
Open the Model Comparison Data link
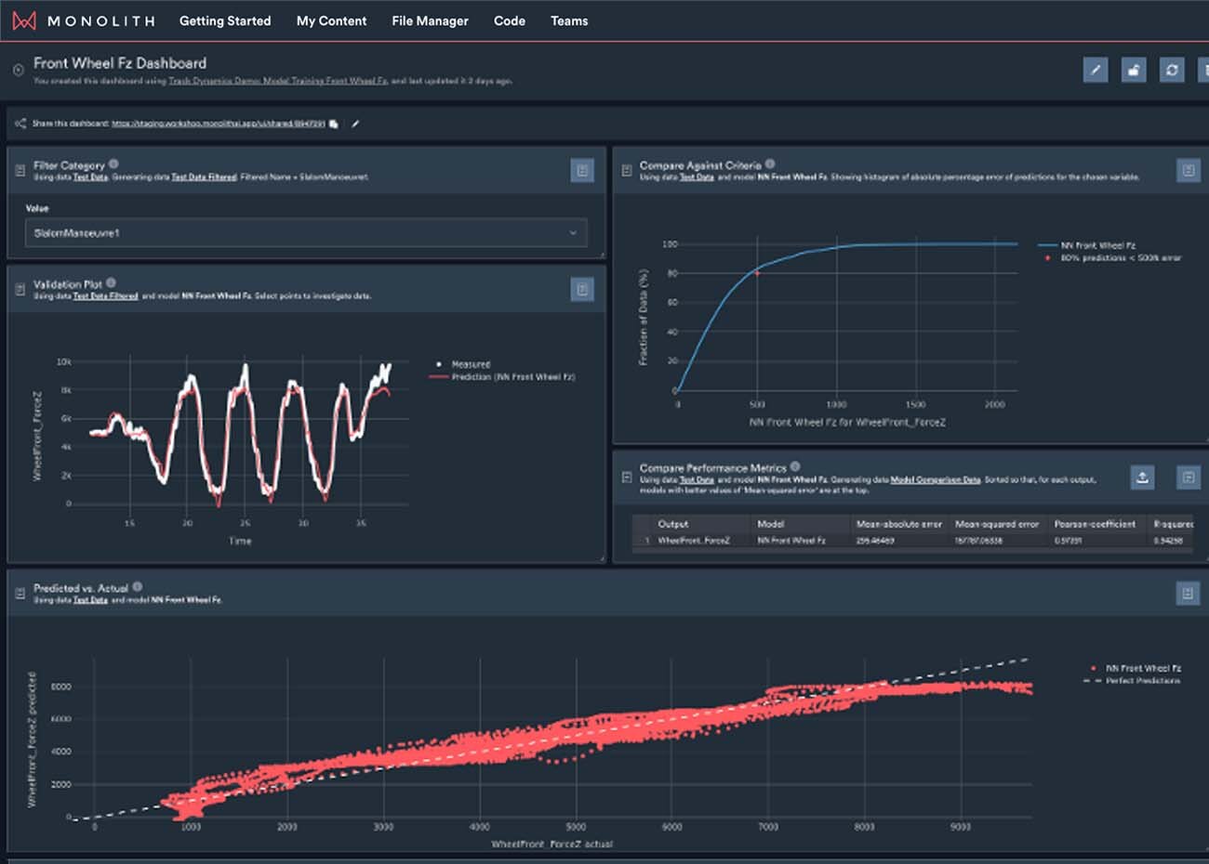[936, 479]
